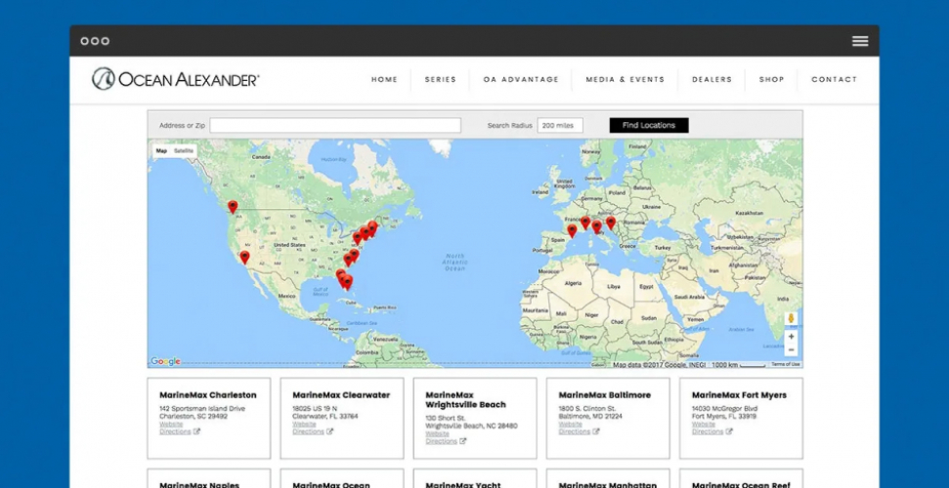Click the MarineMax Fort Myers card title
This screenshot has width=949, height=488.
(x=739, y=395)
